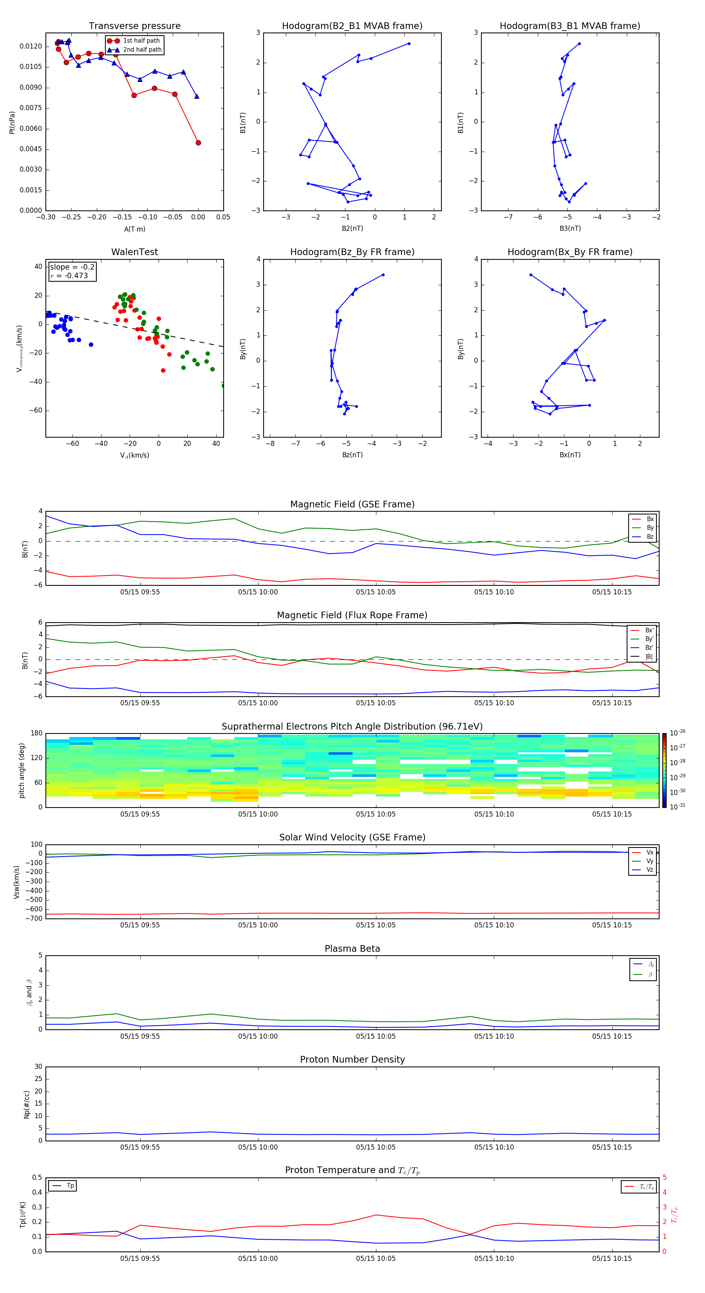Click the '2nd half path' legend entry

coord(134,50)
